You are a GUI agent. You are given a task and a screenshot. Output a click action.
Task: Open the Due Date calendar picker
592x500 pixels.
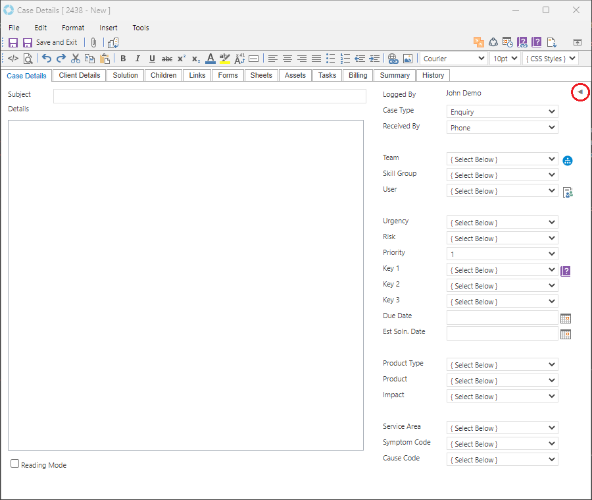tap(565, 318)
